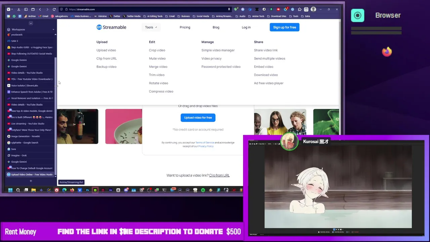Click the microphone man video thumbnail

78,126
